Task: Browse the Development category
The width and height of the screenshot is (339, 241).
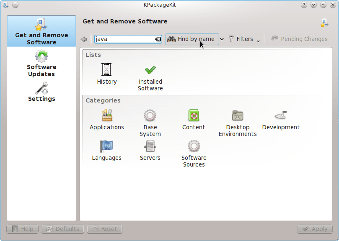Action: 281,120
